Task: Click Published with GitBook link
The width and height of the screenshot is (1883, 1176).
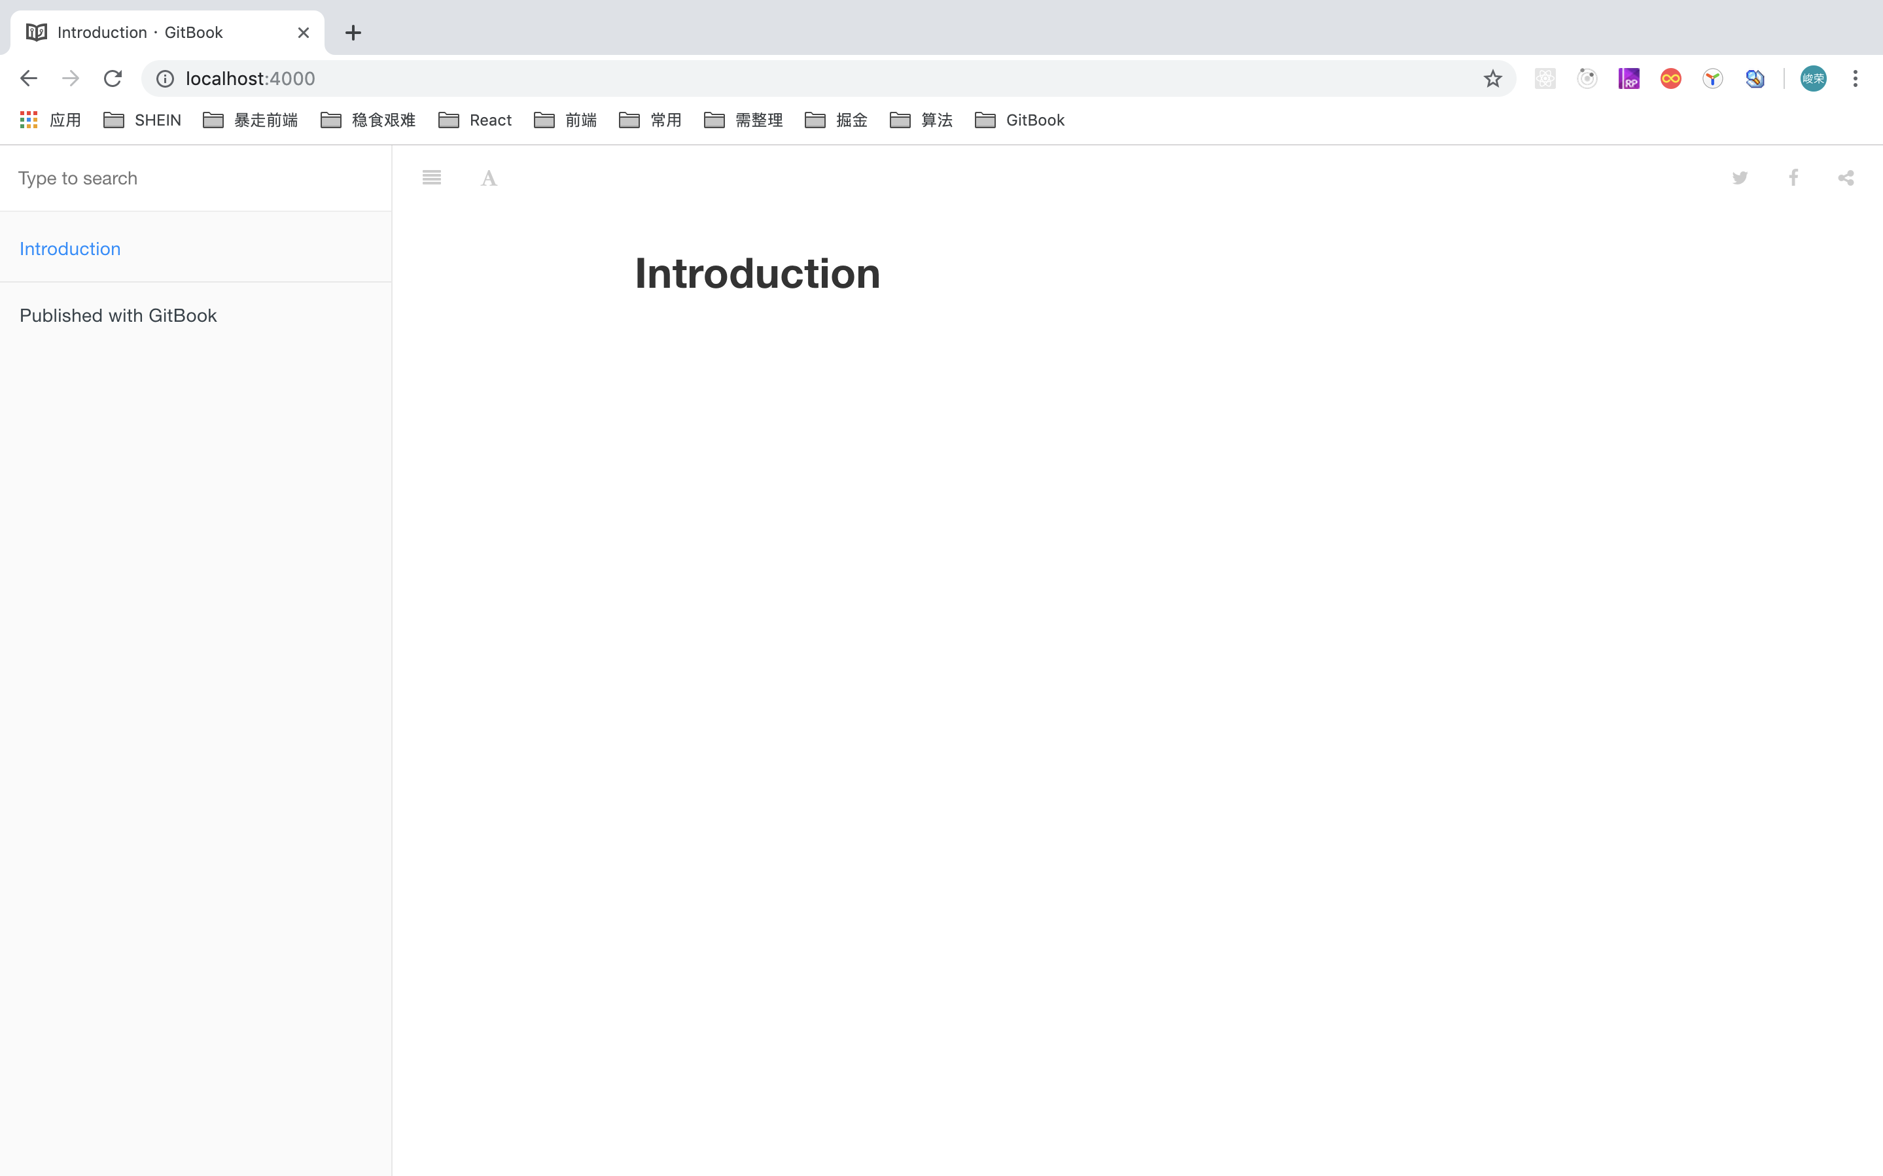Action: [x=118, y=316]
